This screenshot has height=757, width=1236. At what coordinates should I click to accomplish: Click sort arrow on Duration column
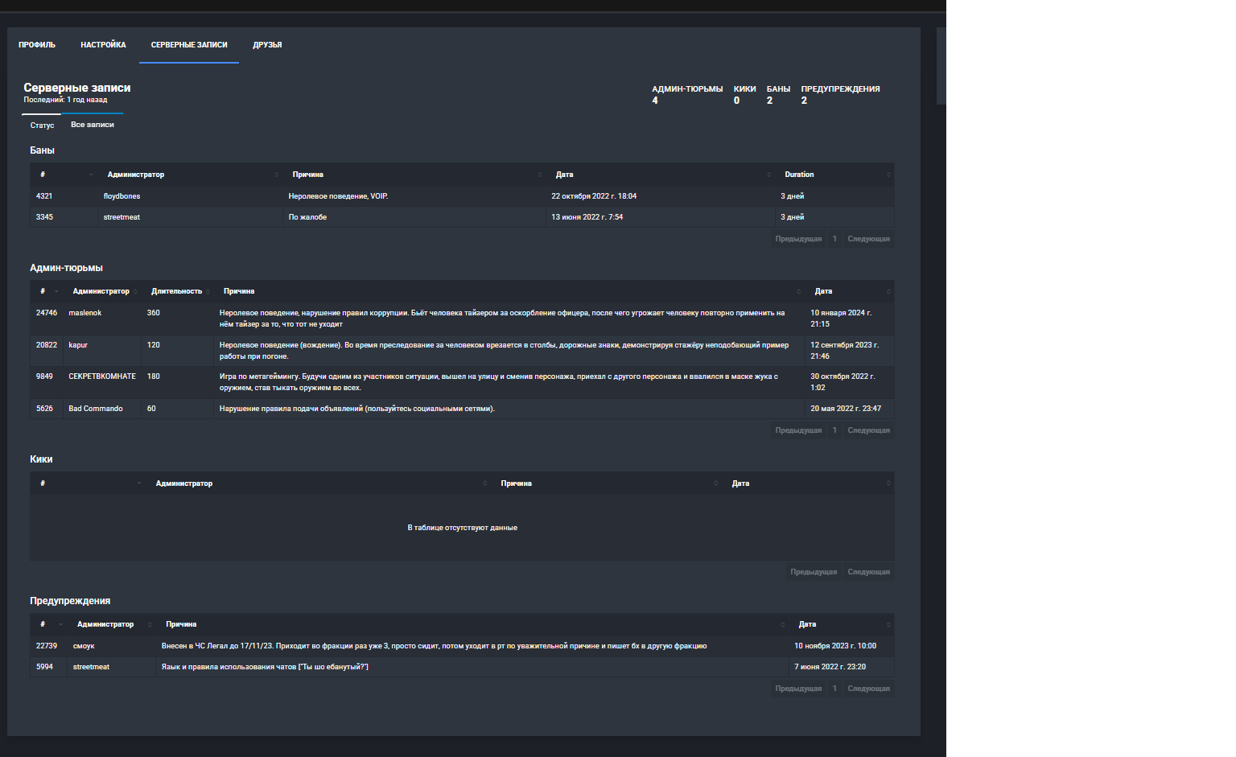[x=888, y=175]
